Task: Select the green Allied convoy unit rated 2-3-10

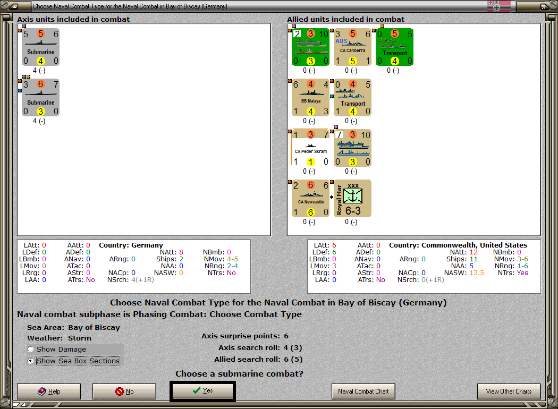Action: tap(310, 47)
